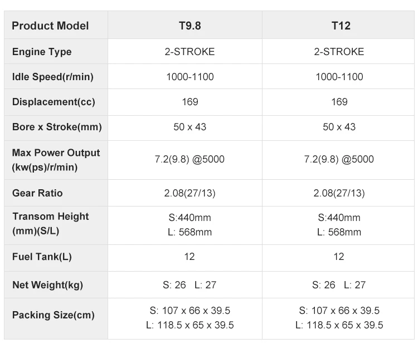Click the Engine Type row label
418x349 pixels.
point(42,52)
